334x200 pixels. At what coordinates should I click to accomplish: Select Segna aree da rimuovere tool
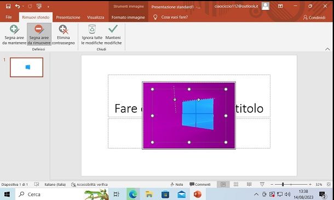[39, 35]
